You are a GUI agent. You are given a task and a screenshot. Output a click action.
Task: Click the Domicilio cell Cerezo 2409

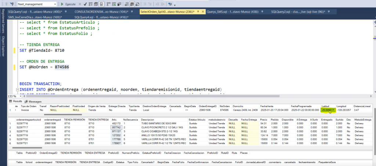tap(245, 110)
